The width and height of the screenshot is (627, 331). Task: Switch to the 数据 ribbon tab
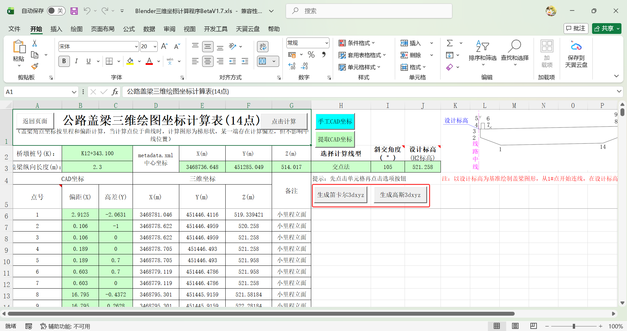(x=149, y=29)
